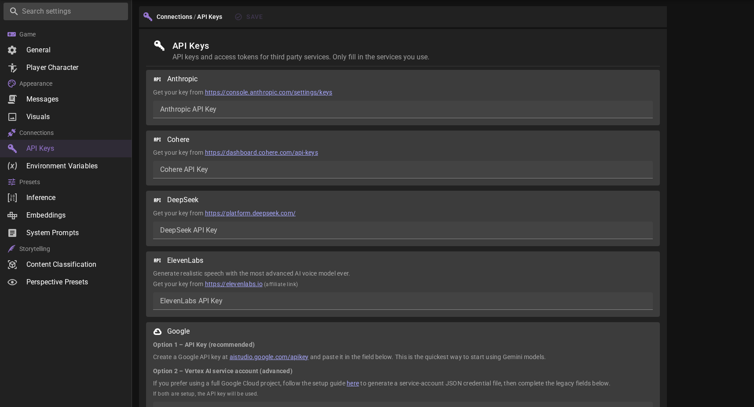Open the platform.deepseek.com link
Screen dimensions: 754x407
tap(250, 213)
